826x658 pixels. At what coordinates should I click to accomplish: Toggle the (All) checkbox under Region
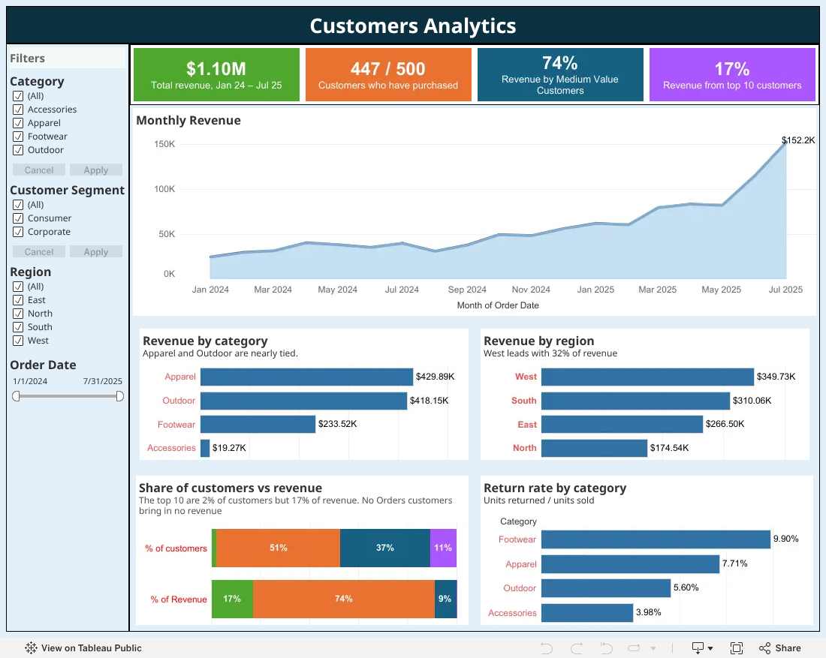click(x=18, y=287)
